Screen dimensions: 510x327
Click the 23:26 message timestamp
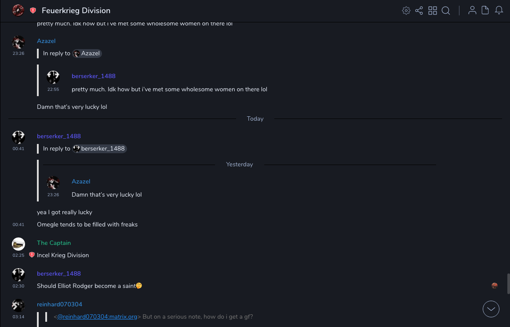pos(18,53)
